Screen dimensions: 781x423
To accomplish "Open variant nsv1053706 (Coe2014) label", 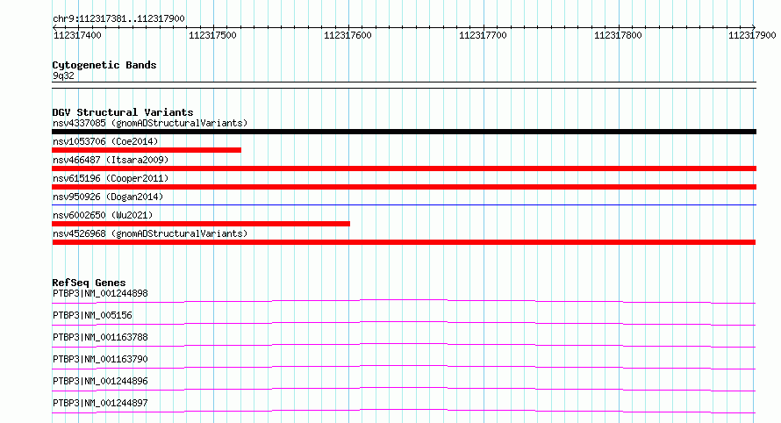I will point(105,141).
